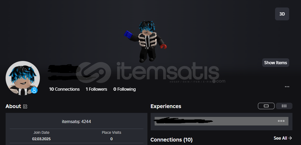301x145 pixels.
Task: Open the profile three-dot options menu
Action: pyautogui.click(x=287, y=87)
